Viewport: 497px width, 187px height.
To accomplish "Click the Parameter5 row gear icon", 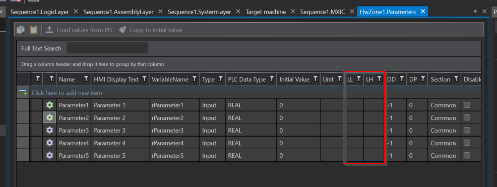I will coord(49,156).
